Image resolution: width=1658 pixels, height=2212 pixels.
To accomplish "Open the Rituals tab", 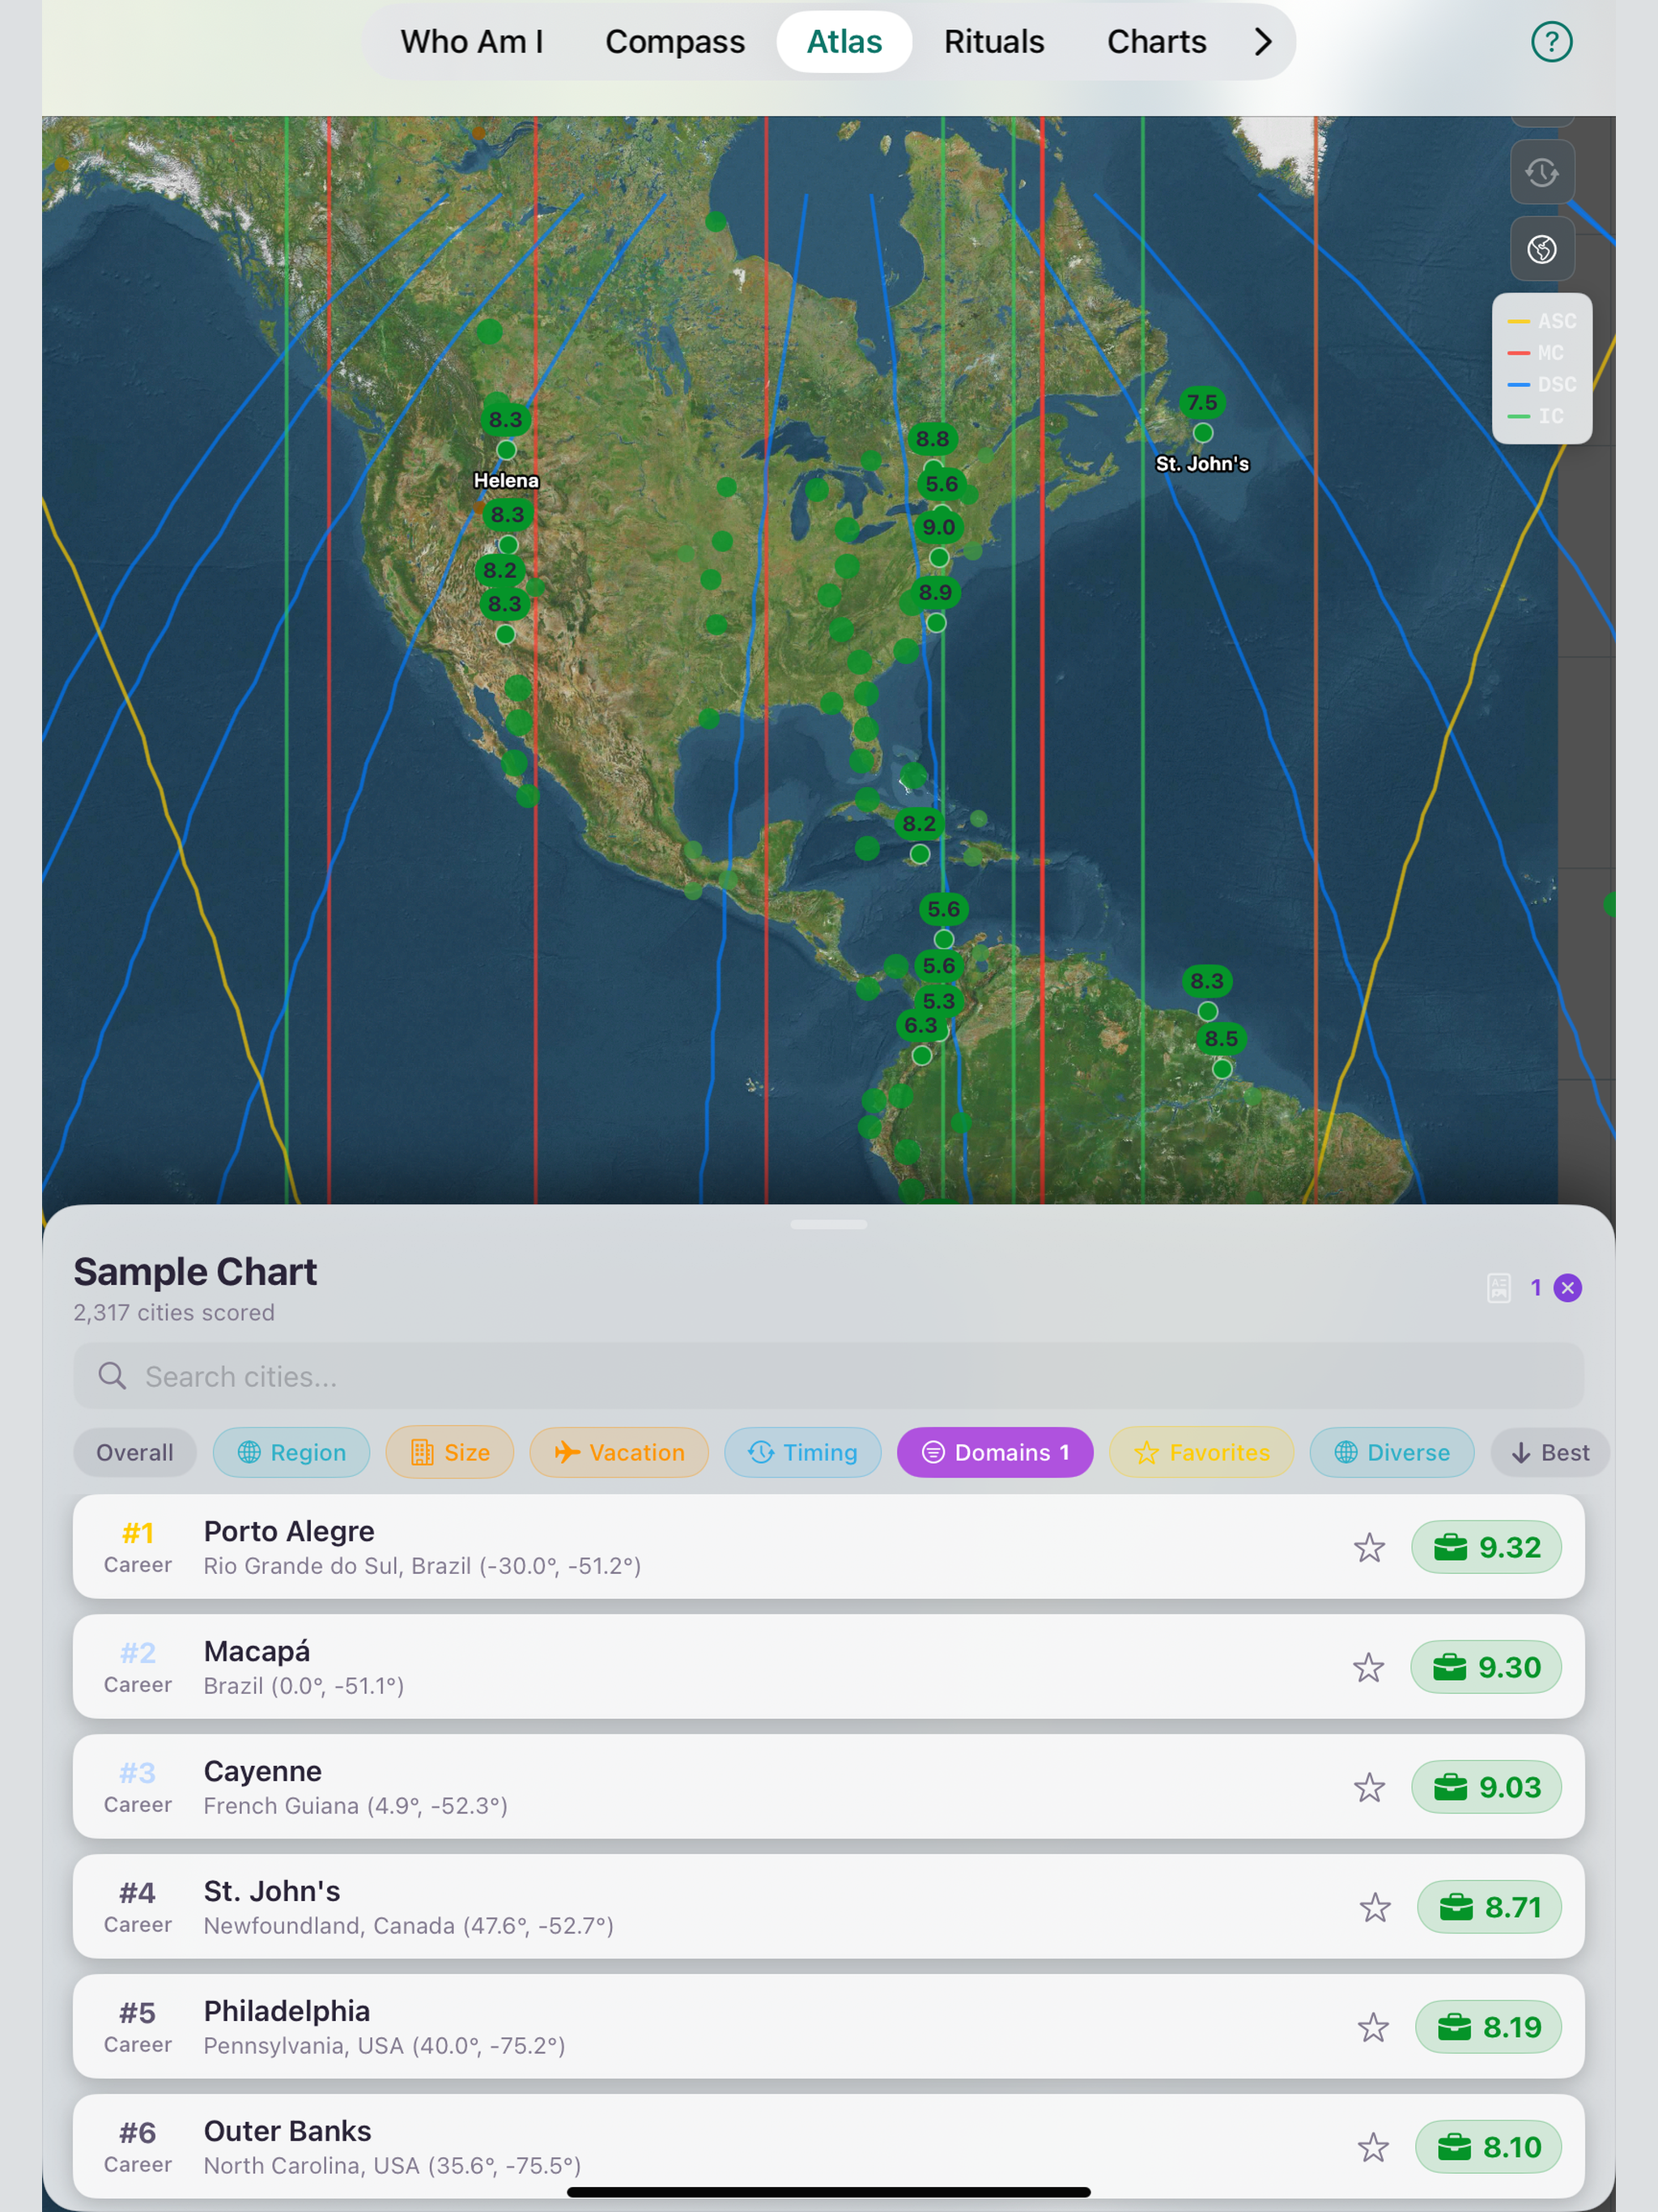I will [994, 42].
